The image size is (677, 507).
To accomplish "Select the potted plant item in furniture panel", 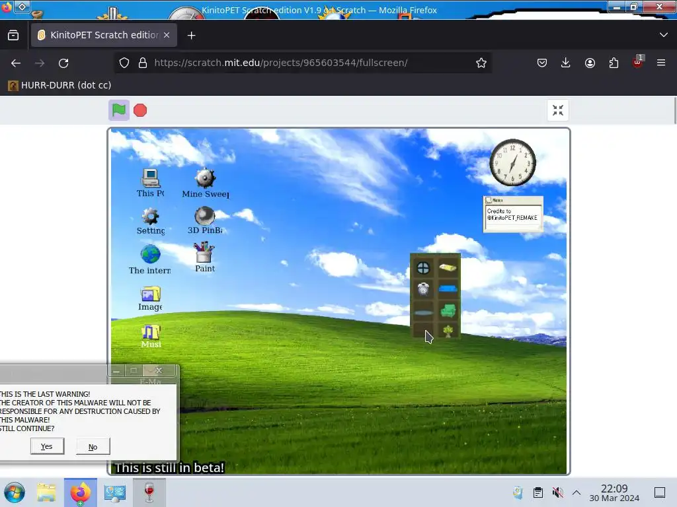I will tap(448, 331).
